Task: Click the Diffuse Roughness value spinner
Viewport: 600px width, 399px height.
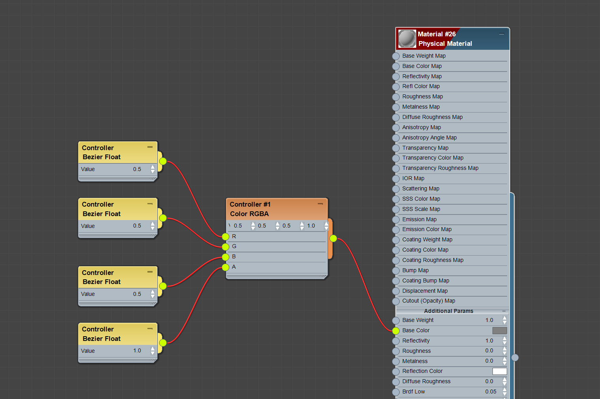Action: pyautogui.click(x=505, y=382)
